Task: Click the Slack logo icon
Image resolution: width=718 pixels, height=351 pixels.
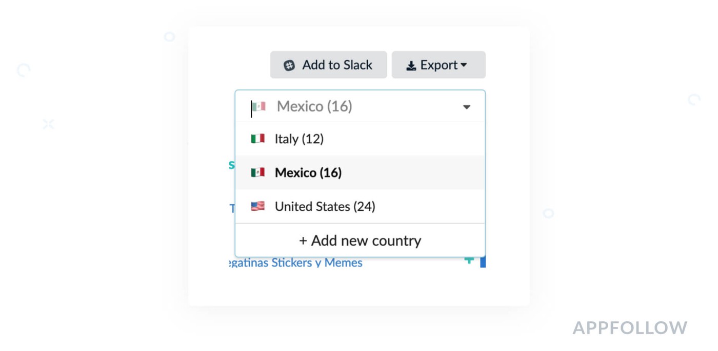Action: point(289,65)
